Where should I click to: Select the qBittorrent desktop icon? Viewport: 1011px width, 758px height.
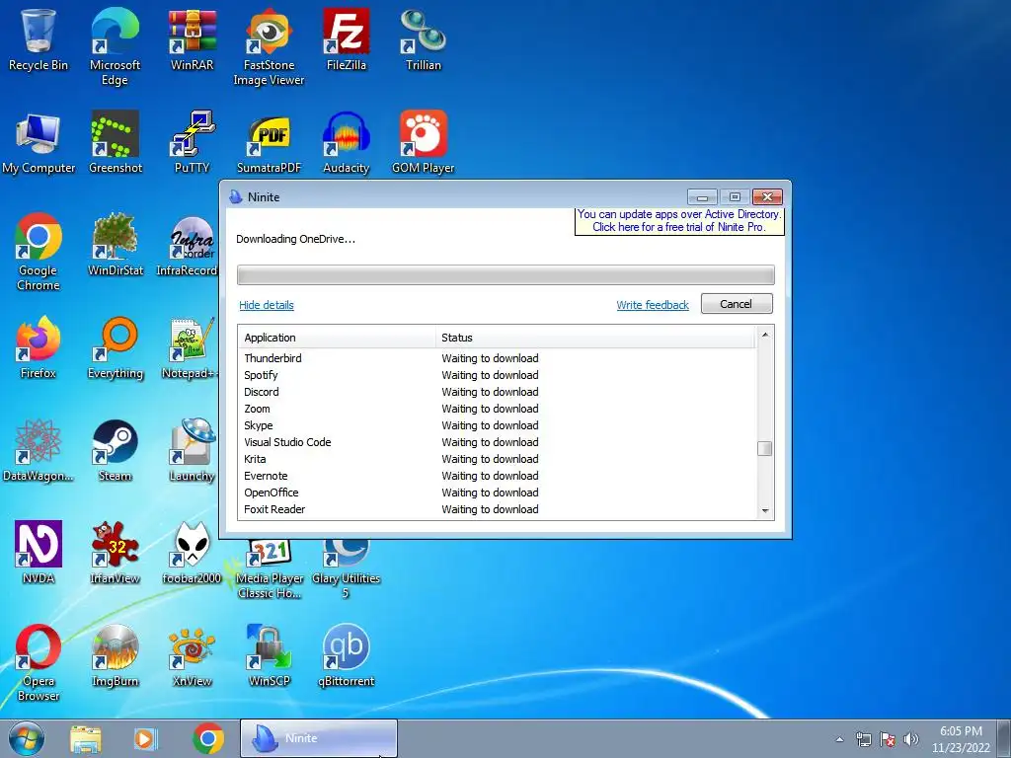tap(347, 656)
